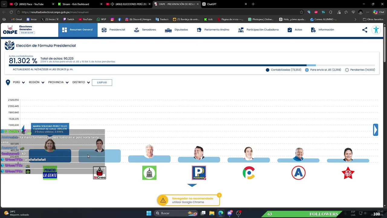Open the ABP ad blocker extension

[x=316, y=12]
